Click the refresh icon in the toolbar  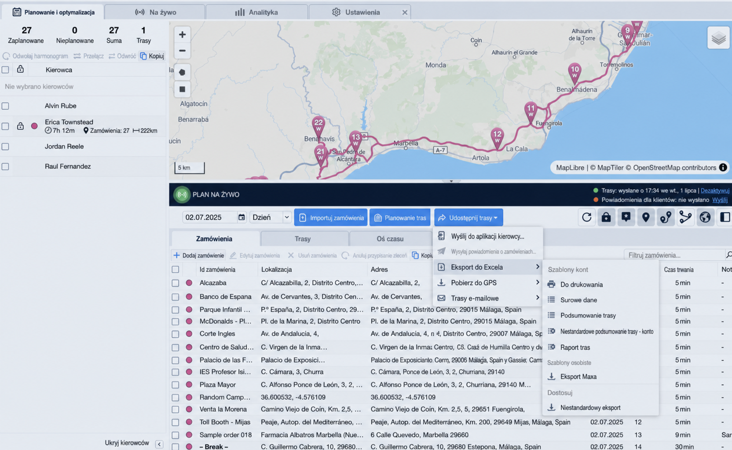(586, 218)
